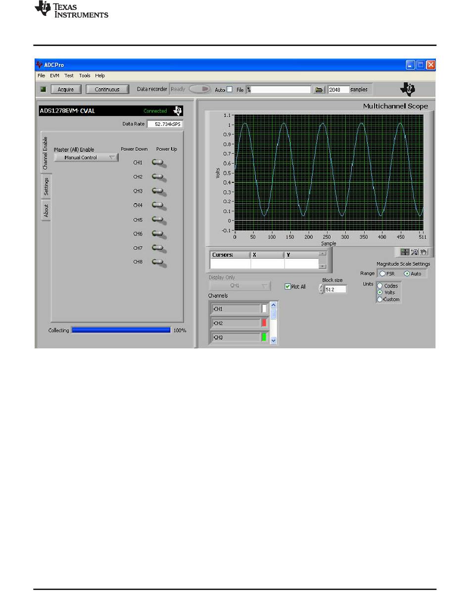Open the Test menu
The image size is (470, 615).
tap(69, 76)
